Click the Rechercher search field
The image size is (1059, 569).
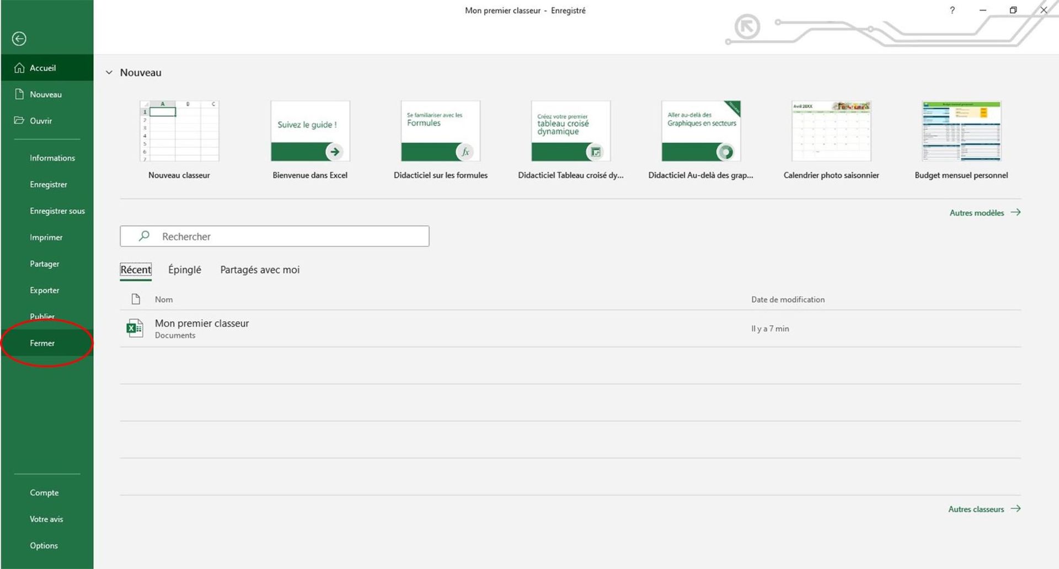275,236
